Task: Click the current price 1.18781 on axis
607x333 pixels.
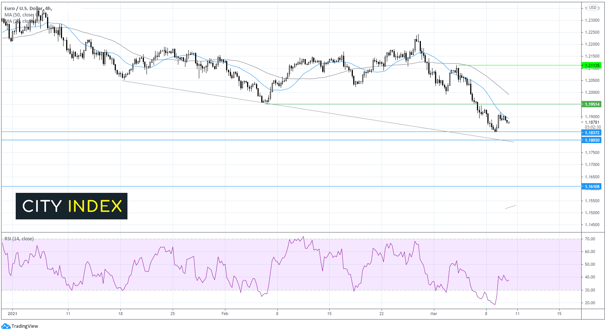Action: click(x=592, y=122)
